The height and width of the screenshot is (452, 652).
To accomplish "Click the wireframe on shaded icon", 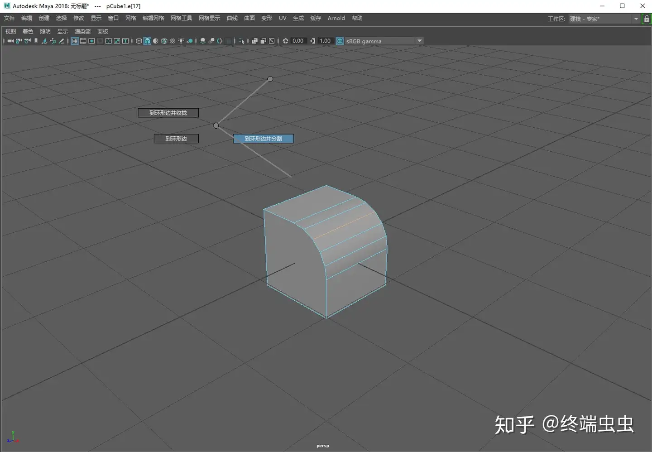I will coord(164,41).
